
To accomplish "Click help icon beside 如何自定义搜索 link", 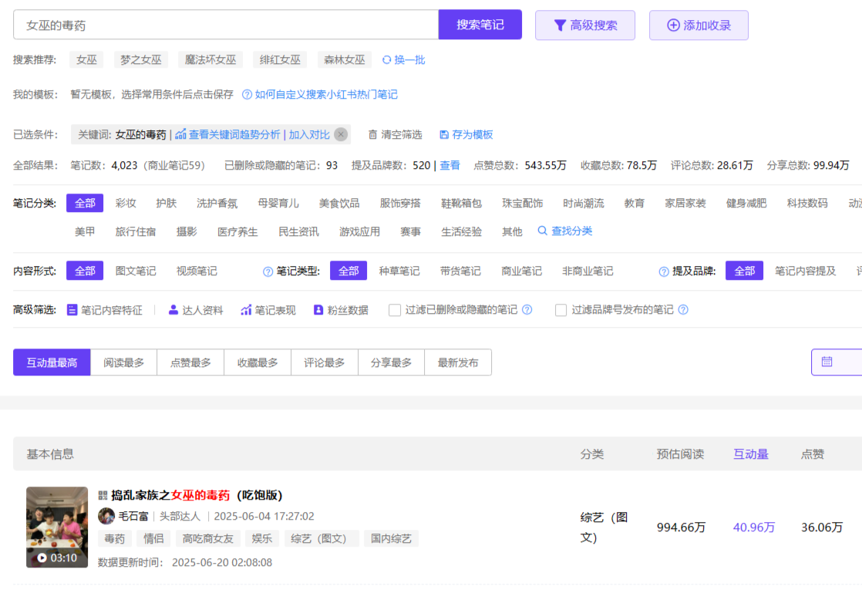I will pos(247,95).
